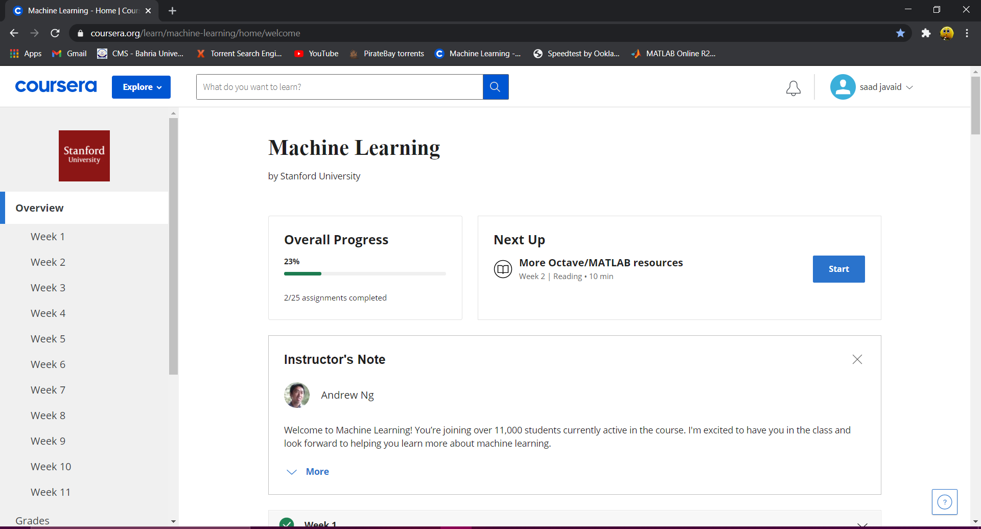Go to Week 1 in the sidebar

point(48,237)
